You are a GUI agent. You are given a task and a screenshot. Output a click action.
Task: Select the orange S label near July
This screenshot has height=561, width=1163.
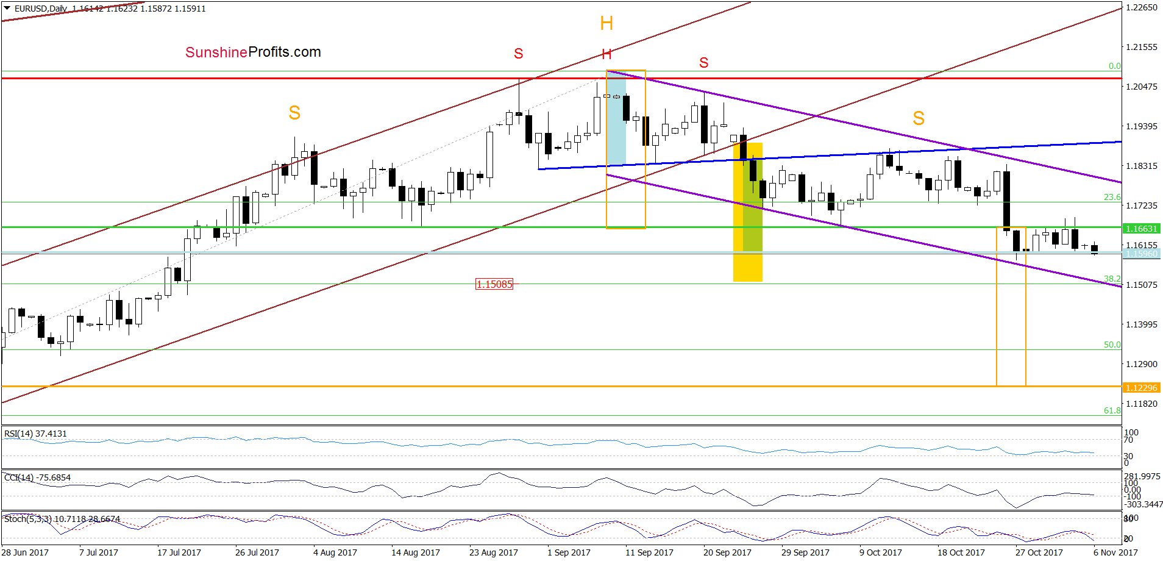[x=294, y=113]
